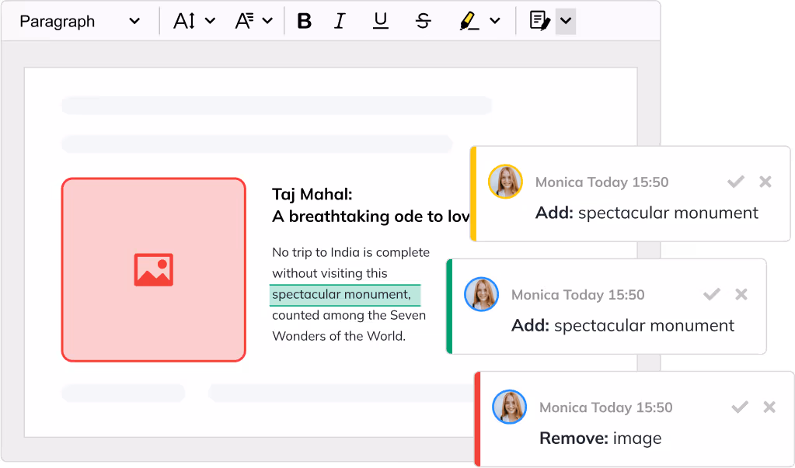Toggle Italic formatting in toolbar
795x468 pixels.
340,22
